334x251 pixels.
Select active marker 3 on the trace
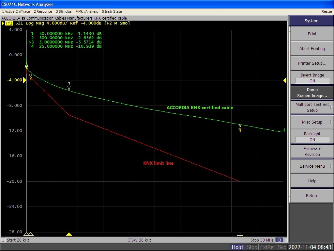coord(69,88)
